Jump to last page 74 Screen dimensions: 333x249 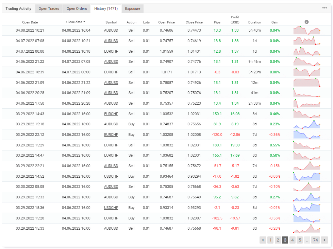click(316, 240)
